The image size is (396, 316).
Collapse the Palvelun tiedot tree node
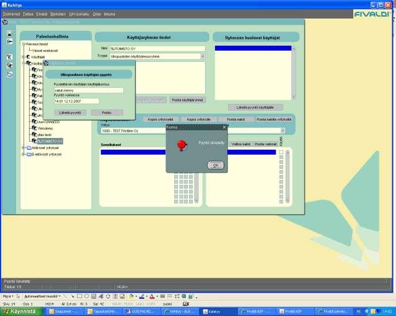coord(24,44)
